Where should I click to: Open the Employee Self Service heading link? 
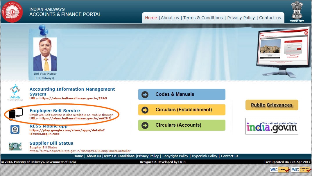[55, 111]
